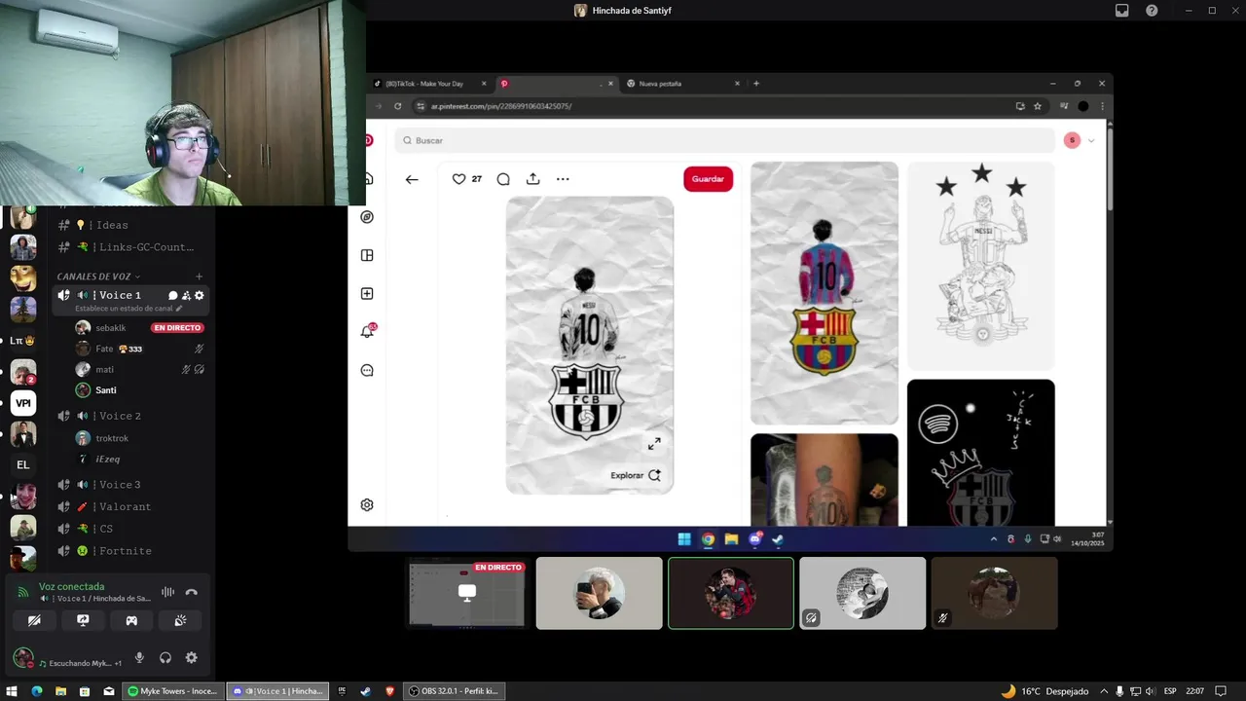Open Discord inbox icon in title bar
This screenshot has height=701, width=1246.
coord(1121,11)
